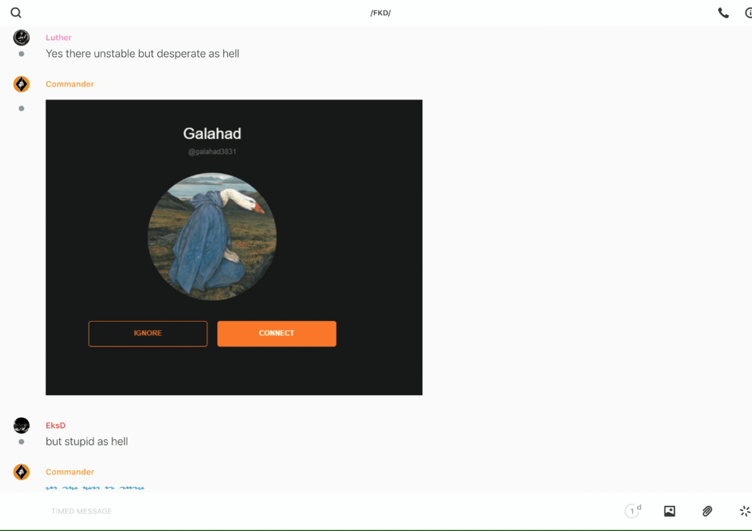
Task: Click the status dot under EksD's avatar
Action: [x=21, y=441]
